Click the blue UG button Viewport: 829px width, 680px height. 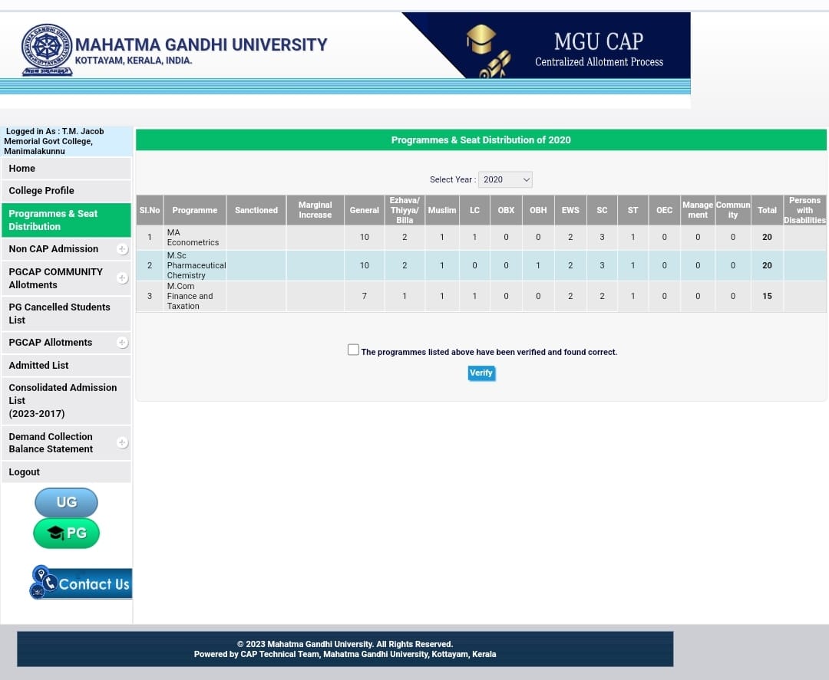[66, 502]
